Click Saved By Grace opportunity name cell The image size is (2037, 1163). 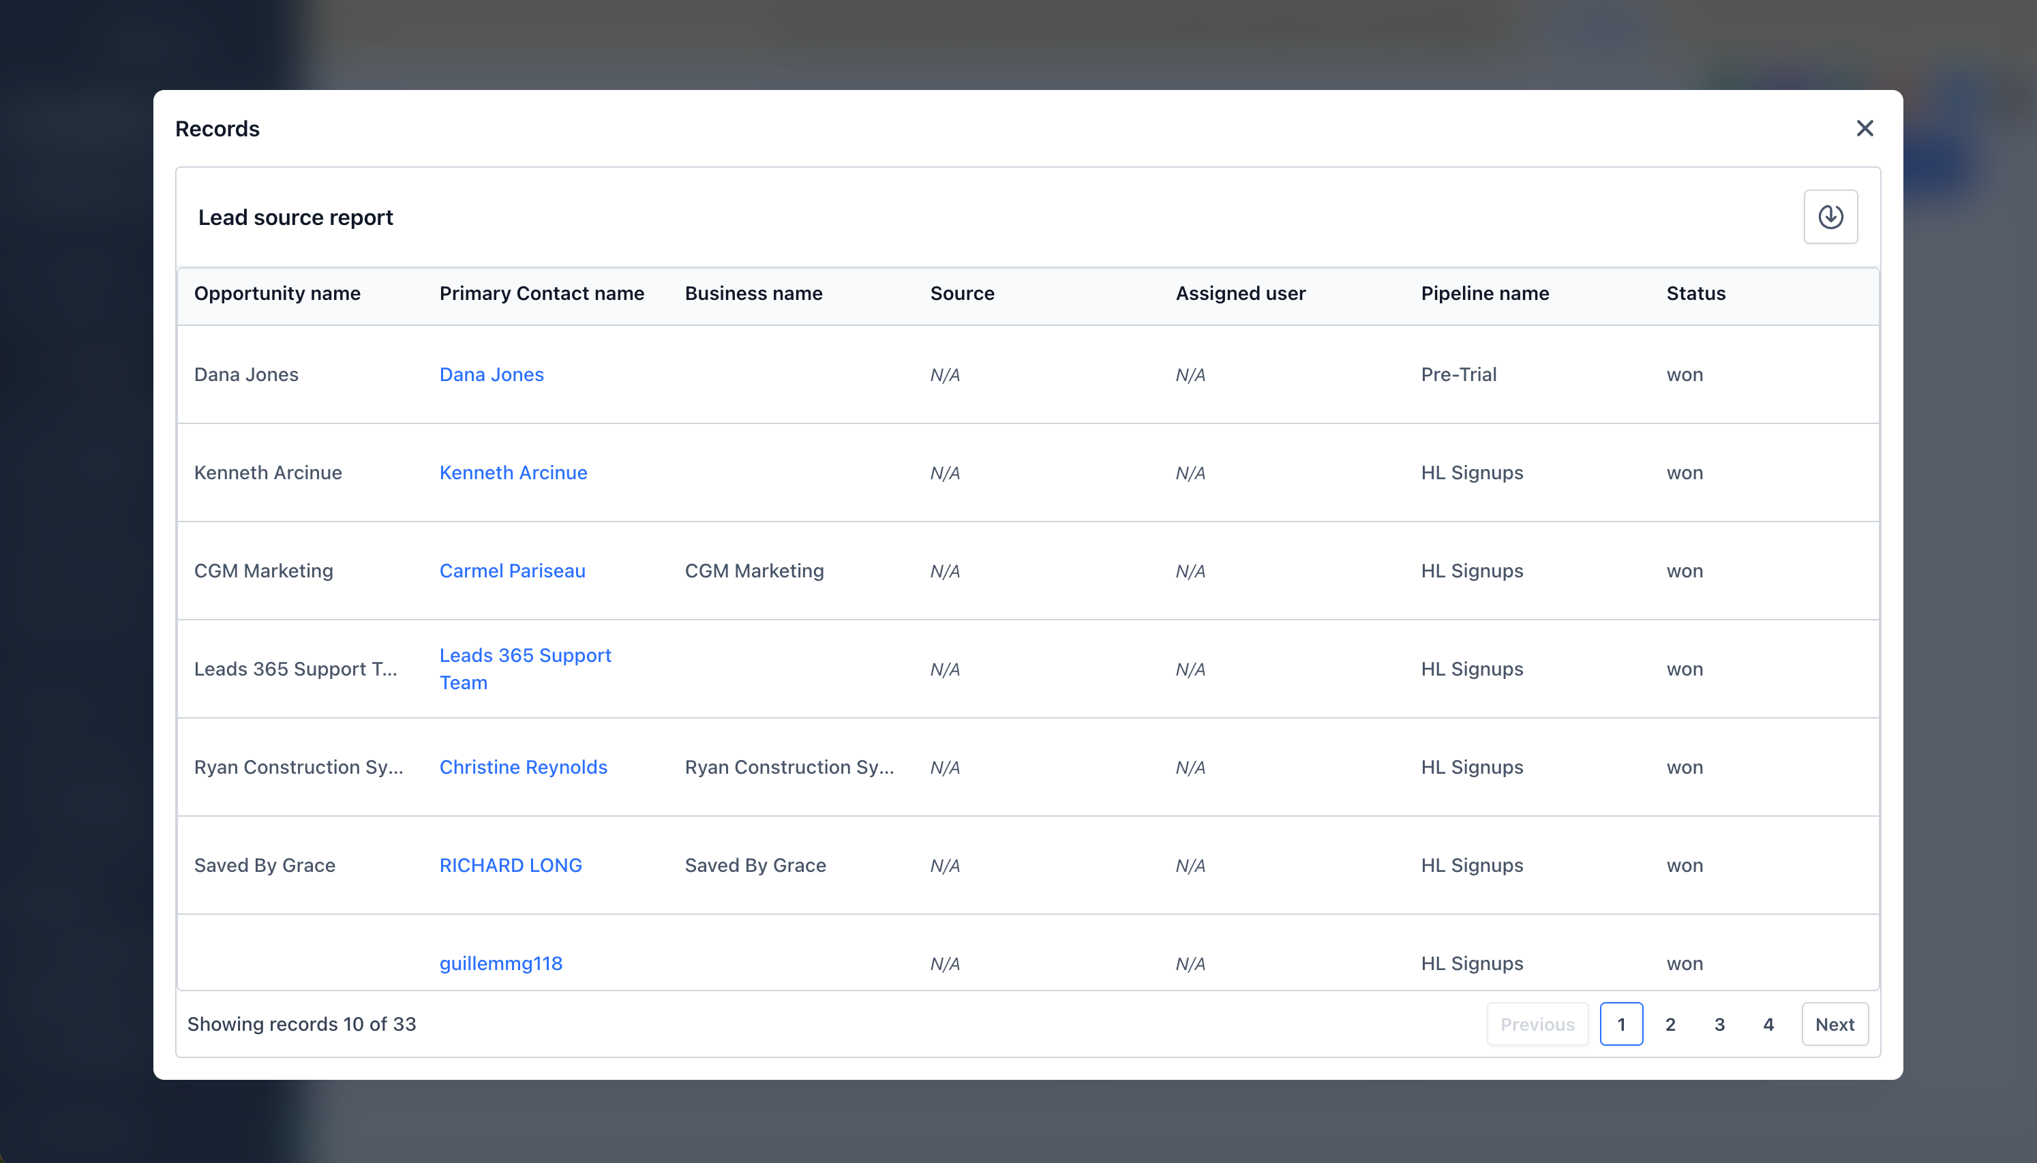265,866
